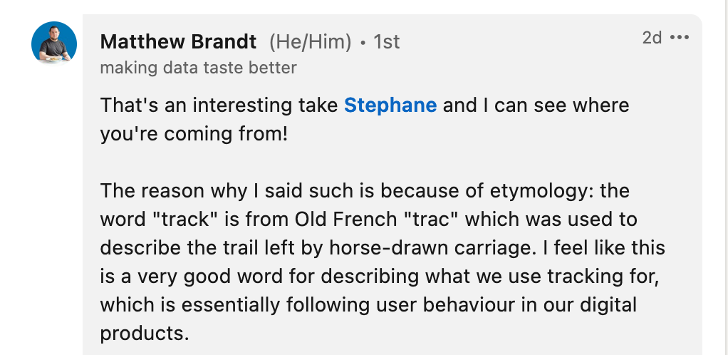Open Matthew Brandt's profile via name
This screenshot has width=728, height=355.
pos(178,42)
